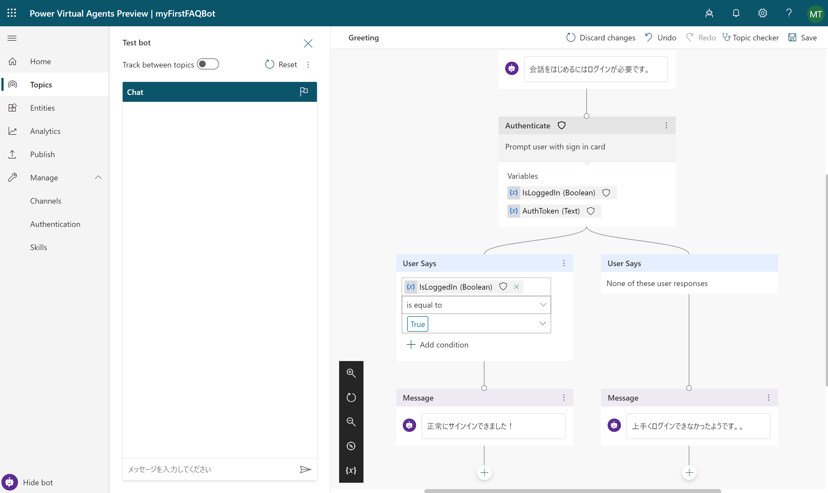Collapse the Manage section chevron
The image size is (828, 493).
98,177
